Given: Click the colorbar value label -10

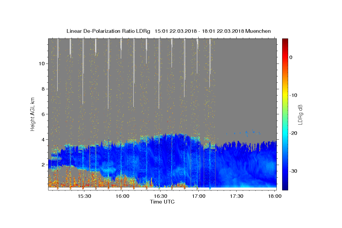Looking at the screenshot, I should [293, 95].
